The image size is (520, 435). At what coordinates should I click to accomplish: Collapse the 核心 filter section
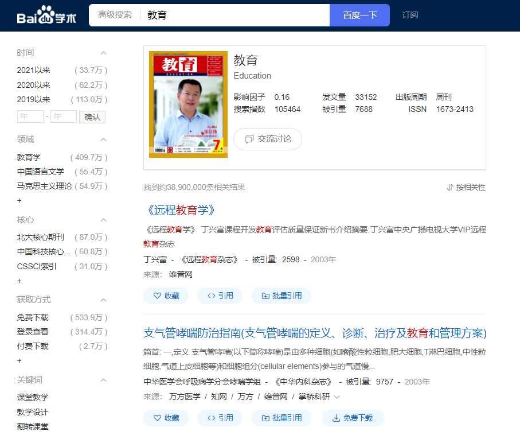click(x=103, y=220)
